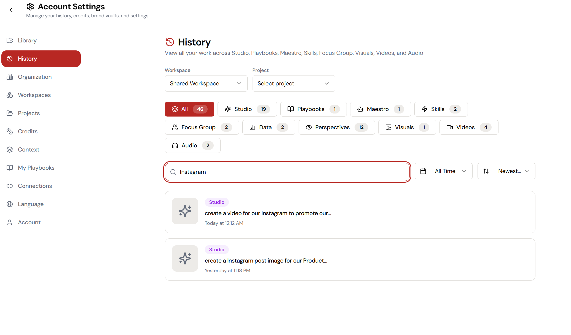Click the sort arrows icon

click(x=486, y=171)
